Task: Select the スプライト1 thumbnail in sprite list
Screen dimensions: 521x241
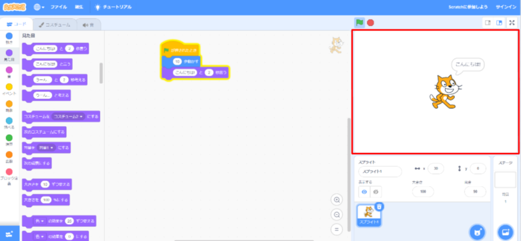Action: pos(369,216)
